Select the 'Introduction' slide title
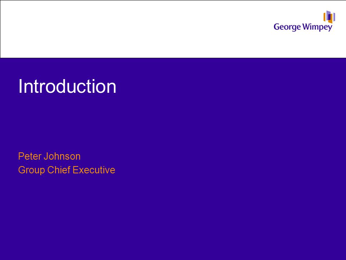 (67, 86)
